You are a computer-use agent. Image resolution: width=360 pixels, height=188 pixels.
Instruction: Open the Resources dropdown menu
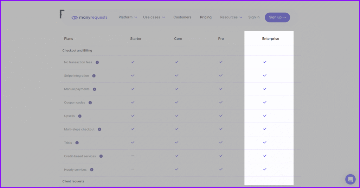231,17
